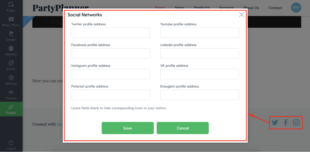Open the ENG language selector
310x152 pixels.
[296, 8]
